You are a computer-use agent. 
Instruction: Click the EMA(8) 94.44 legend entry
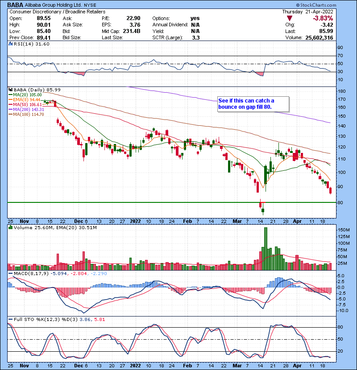pyautogui.click(x=25, y=100)
